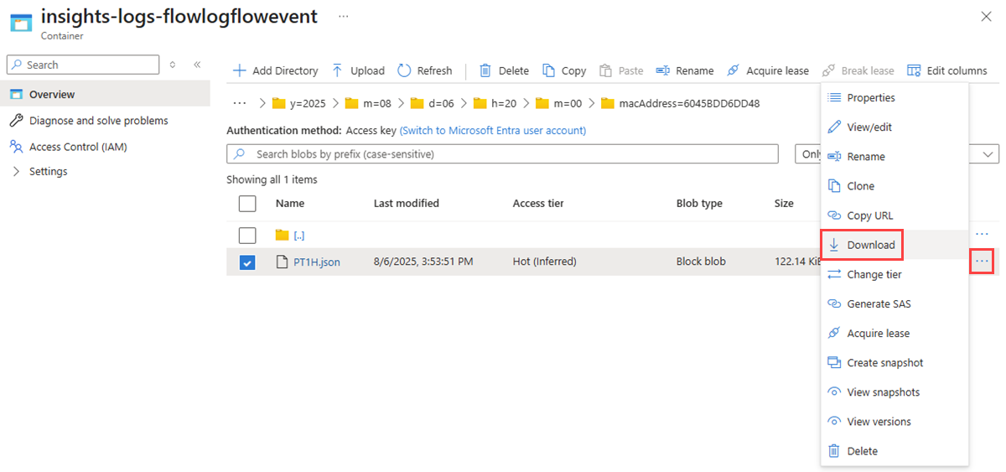The height and width of the screenshot is (472, 1006).
Task: Click the Add Directory plus icon
Action: [x=240, y=70]
